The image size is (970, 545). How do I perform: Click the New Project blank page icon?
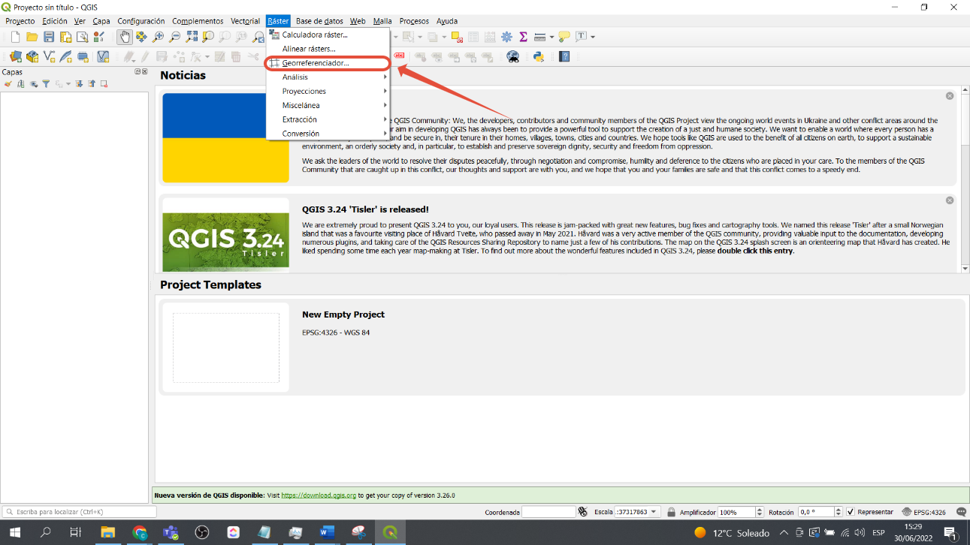point(15,37)
